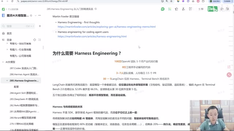Bookmark page with browser star icon
This screenshot has height=131, width=234.
171,1
